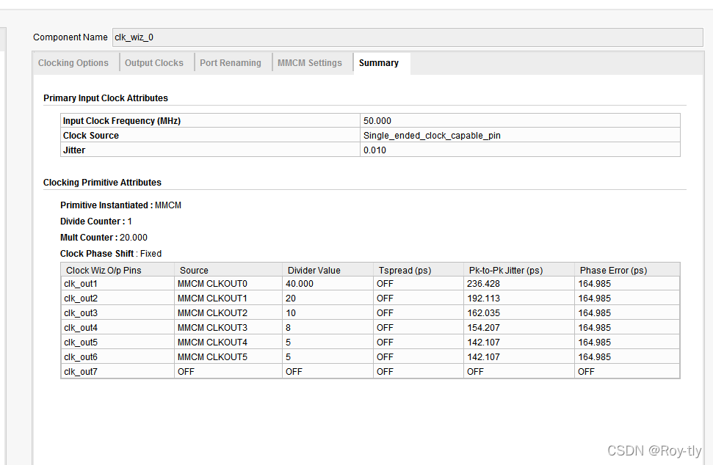Click the Divide Counter : 1 line
The height and width of the screenshot is (465, 713).
96,221
